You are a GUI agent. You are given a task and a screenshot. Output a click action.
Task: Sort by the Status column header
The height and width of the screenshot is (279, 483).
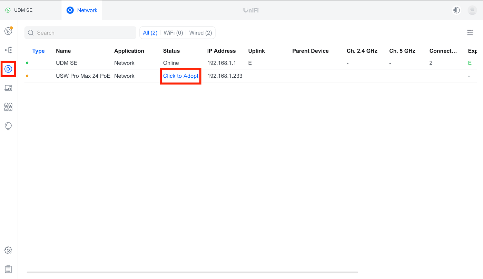pyautogui.click(x=171, y=51)
